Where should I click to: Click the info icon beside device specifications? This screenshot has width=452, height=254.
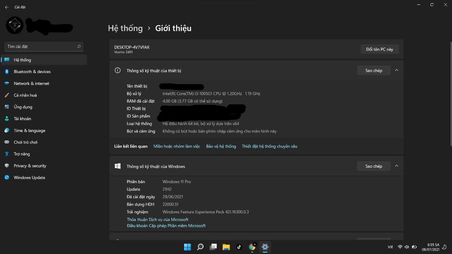[117, 70]
